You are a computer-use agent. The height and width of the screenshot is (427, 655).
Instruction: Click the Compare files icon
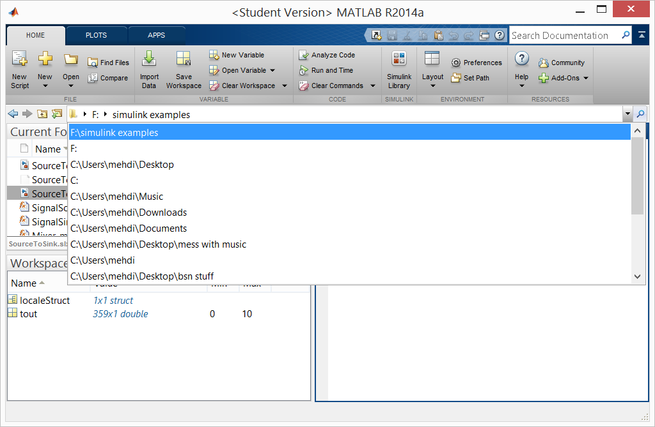(93, 78)
